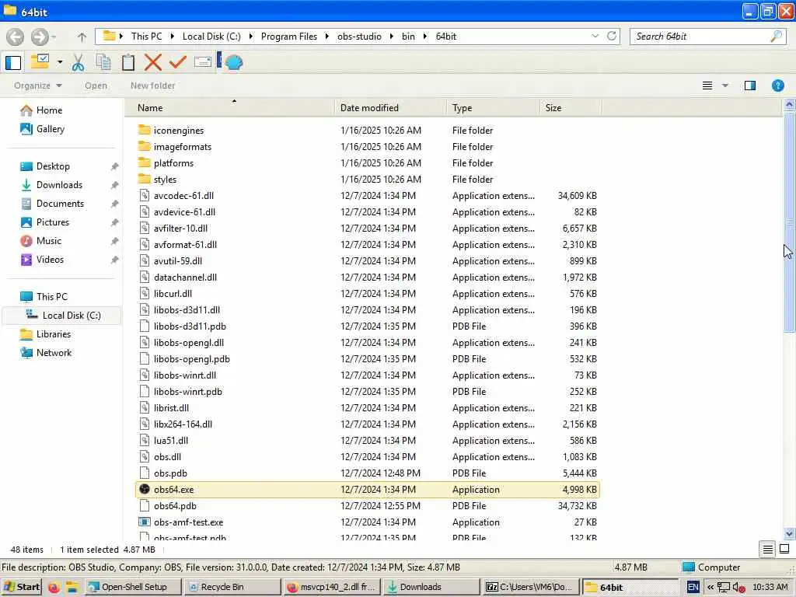This screenshot has height=597, width=796.
Task: Open recent locations dropdown next to Forward
Action: pyautogui.click(x=54, y=37)
